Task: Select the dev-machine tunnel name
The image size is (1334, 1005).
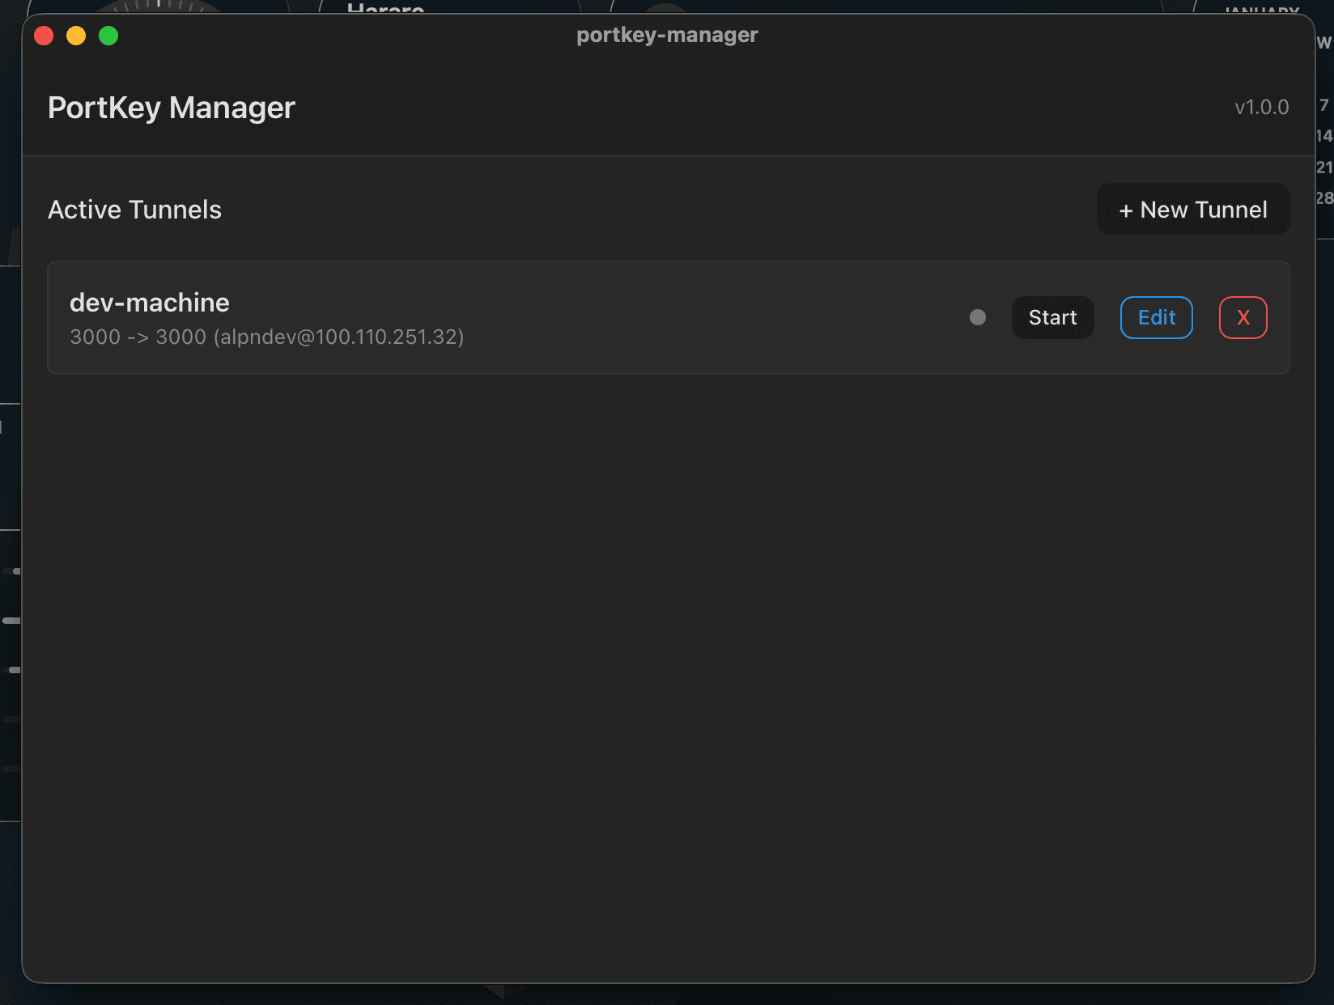Action: point(150,303)
